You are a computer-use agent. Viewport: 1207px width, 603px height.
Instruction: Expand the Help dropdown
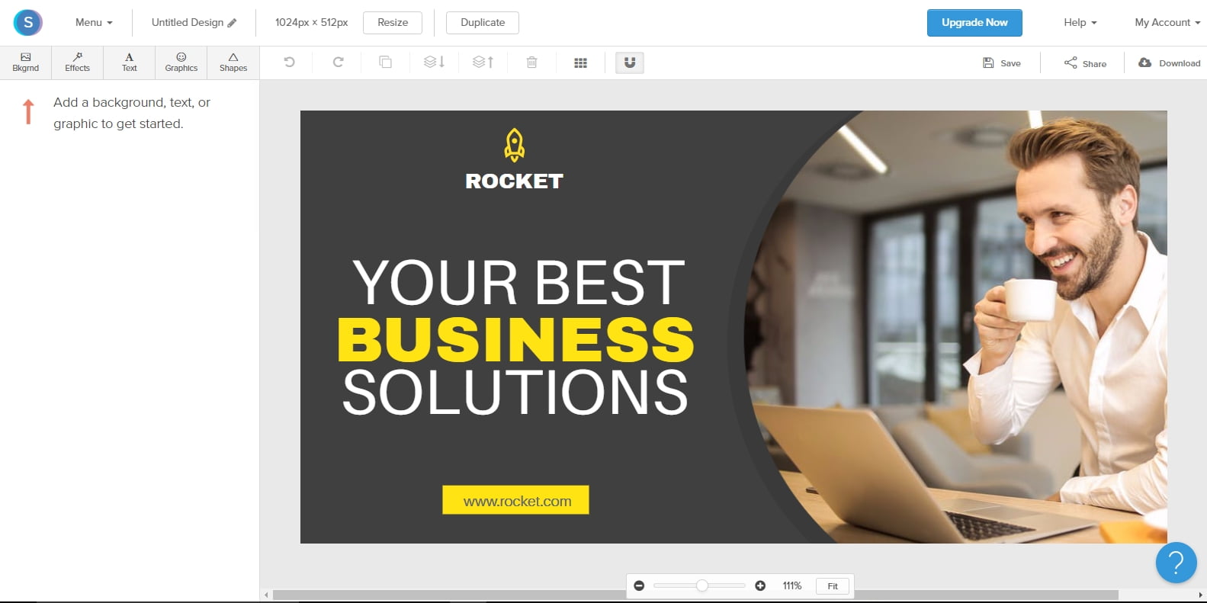(x=1080, y=22)
